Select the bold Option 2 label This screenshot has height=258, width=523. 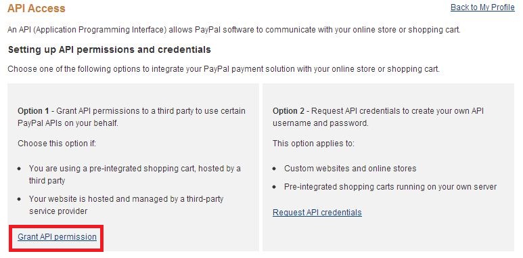pos(288,111)
